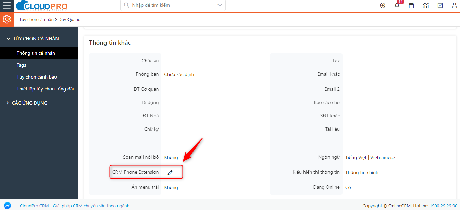Image resolution: width=460 pixels, height=210 pixels.
Task: Click the "SĐT khác" field label
Action: 330,116
